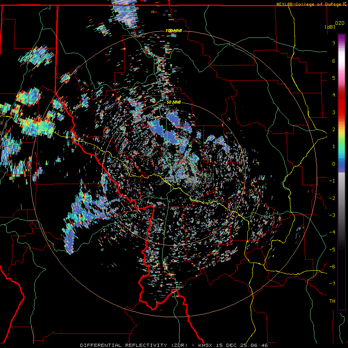
Task: Click the scale value -5
Action: (332, 250)
